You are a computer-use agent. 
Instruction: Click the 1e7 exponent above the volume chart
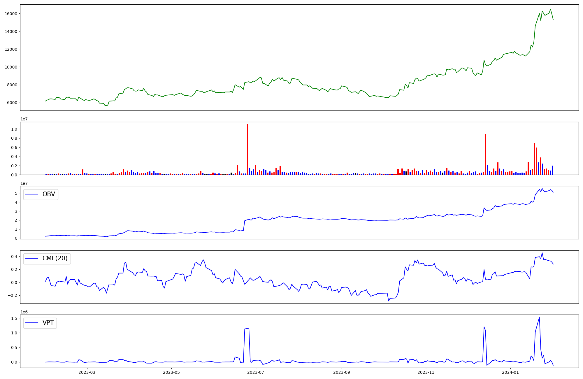coord(24,119)
